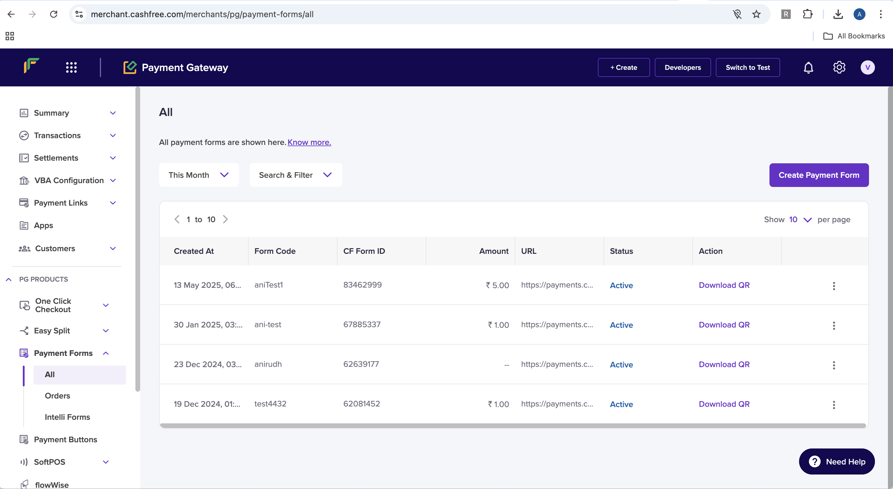Open three-dot menu for aniTest1 row
Image resolution: width=893 pixels, height=489 pixels.
point(834,286)
